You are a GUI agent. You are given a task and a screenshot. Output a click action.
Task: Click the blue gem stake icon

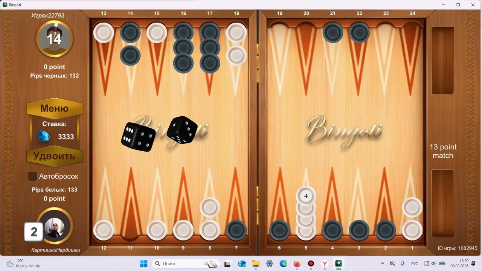(44, 136)
